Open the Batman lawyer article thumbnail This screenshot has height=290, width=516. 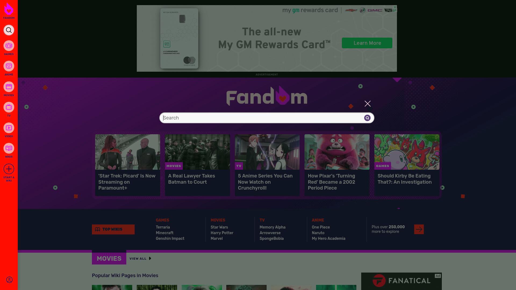pos(198,152)
